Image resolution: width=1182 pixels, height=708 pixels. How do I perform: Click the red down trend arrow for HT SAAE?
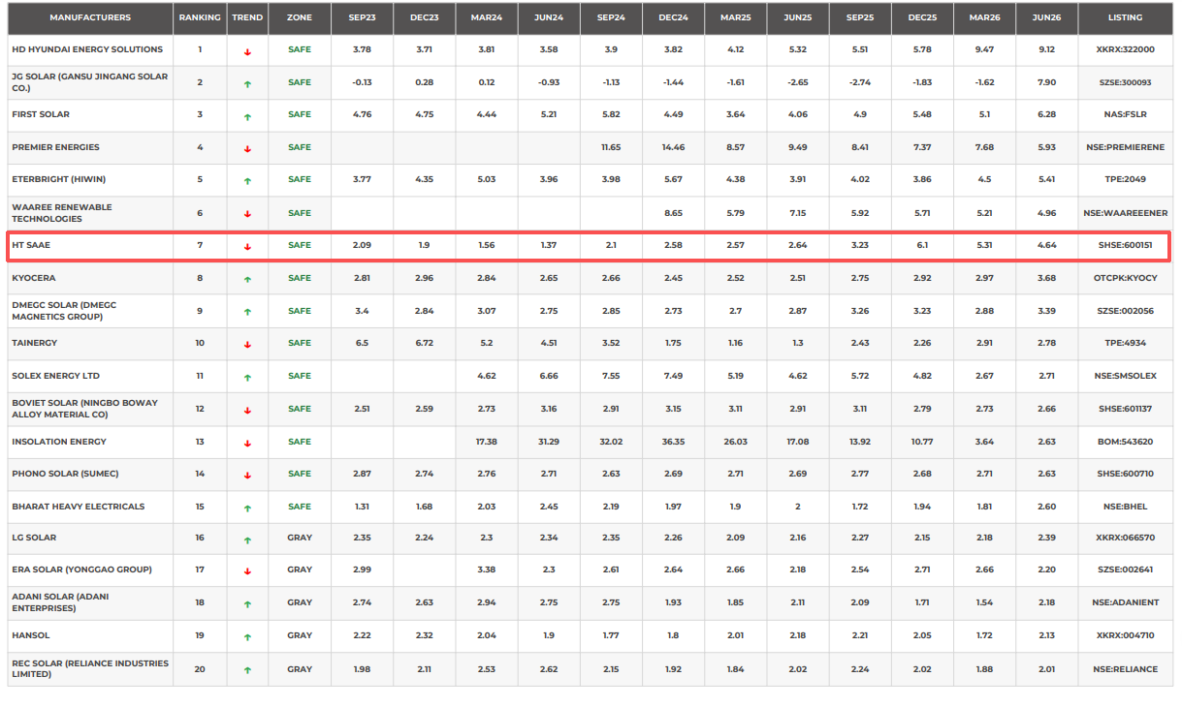click(x=247, y=246)
